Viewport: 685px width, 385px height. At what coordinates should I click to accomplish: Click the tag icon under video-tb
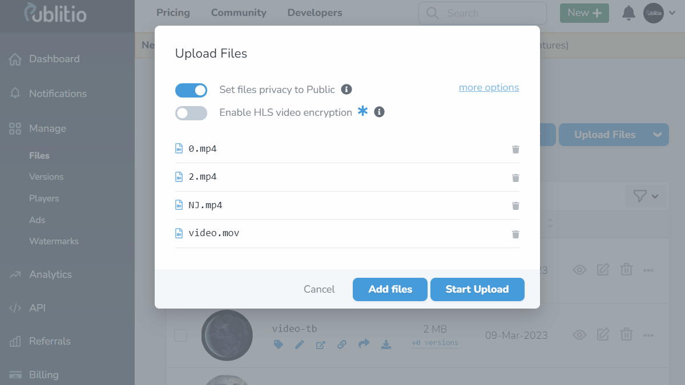click(278, 345)
